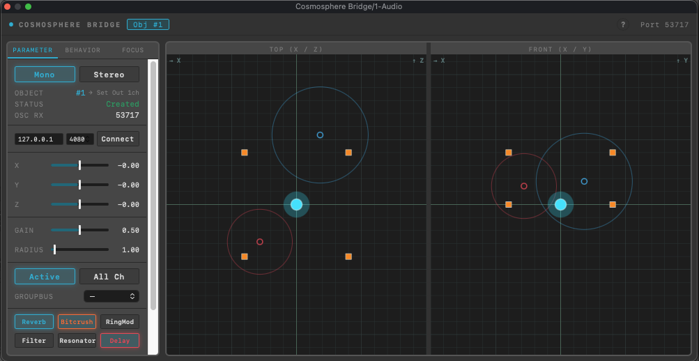Select upper-left orange speaker in FRONT view
Image resolution: width=699 pixels, height=361 pixels.
pos(508,153)
